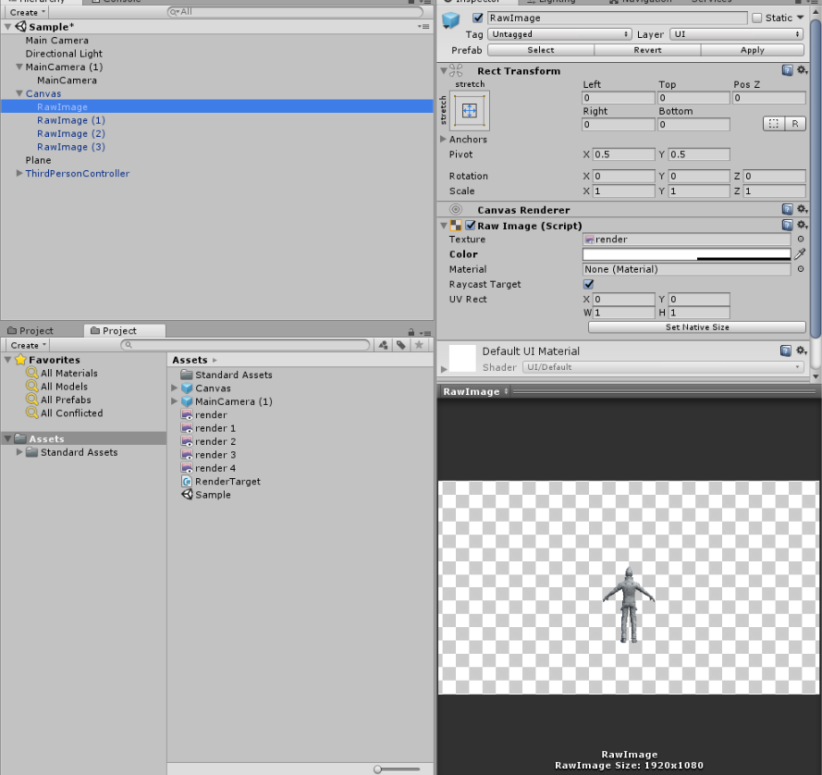Click the Project panel lock icon
The image size is (822, 775).
click(x=411, y=332)
